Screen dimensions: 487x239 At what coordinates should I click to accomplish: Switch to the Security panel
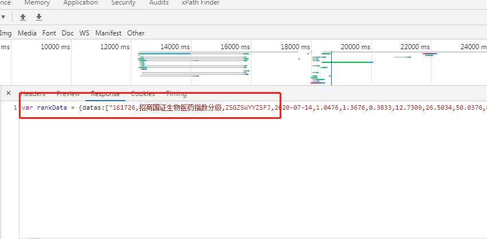(123, 3)
